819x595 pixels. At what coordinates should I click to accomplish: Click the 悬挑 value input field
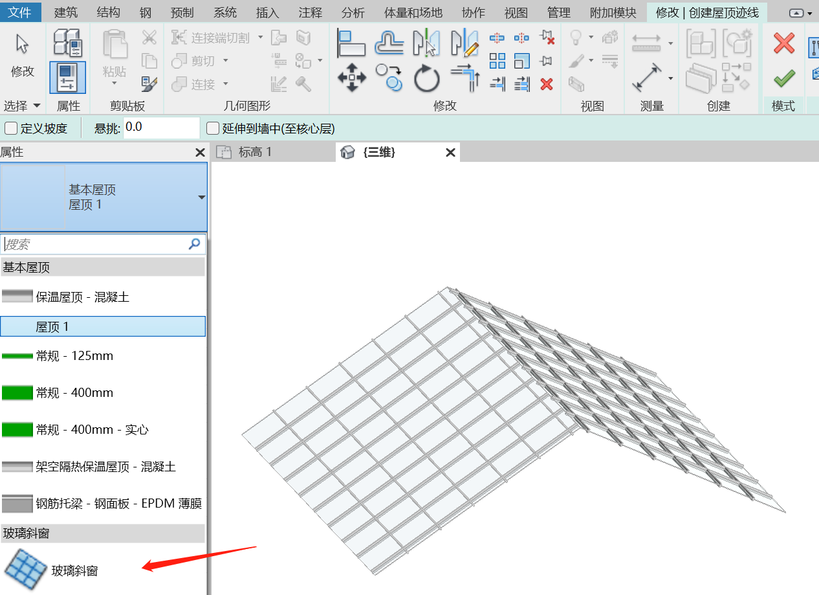[162, 128]
